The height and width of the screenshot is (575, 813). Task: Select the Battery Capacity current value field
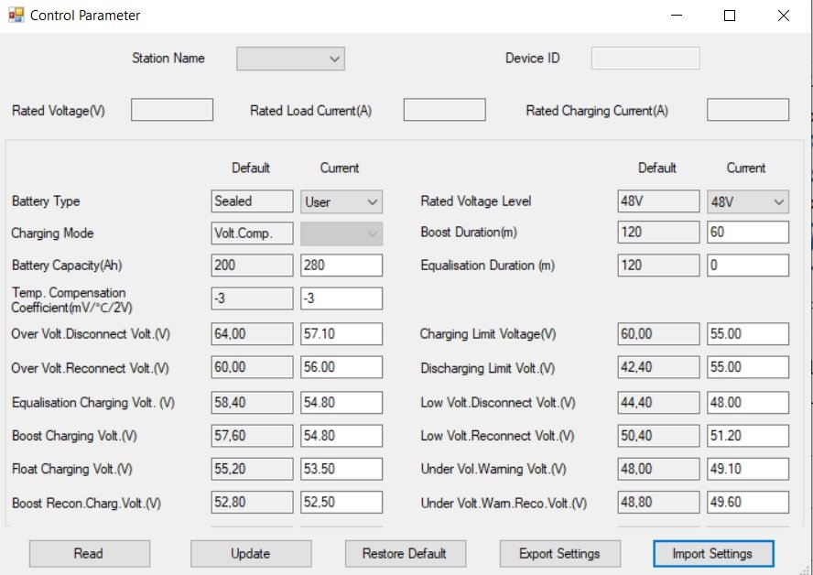tap(341, 266)
